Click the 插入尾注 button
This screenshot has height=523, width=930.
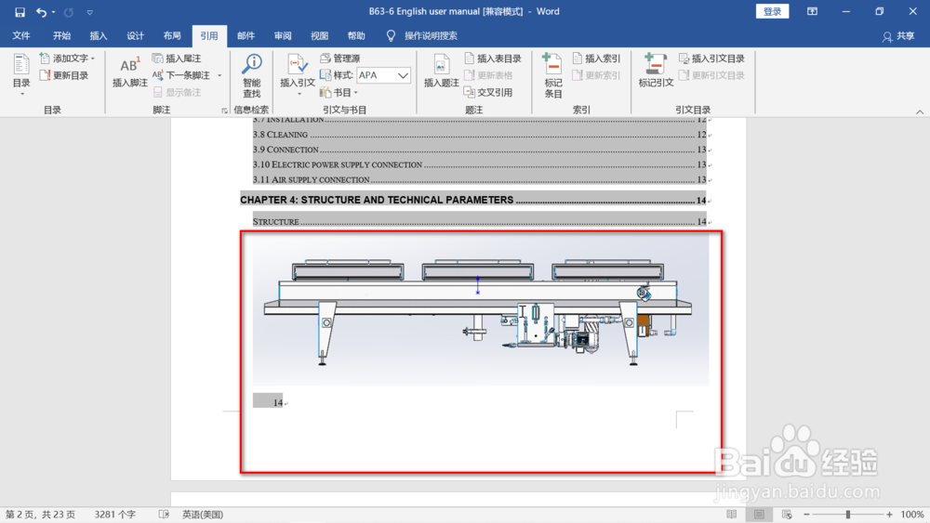pos(177,58)
